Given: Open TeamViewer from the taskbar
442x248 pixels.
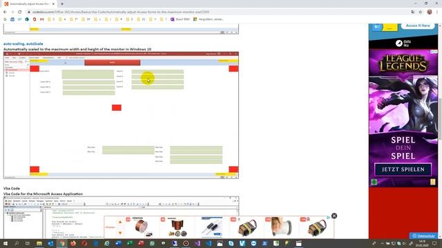Looking at the screenshot, I should pyautogui.click(x=253, y=243).
